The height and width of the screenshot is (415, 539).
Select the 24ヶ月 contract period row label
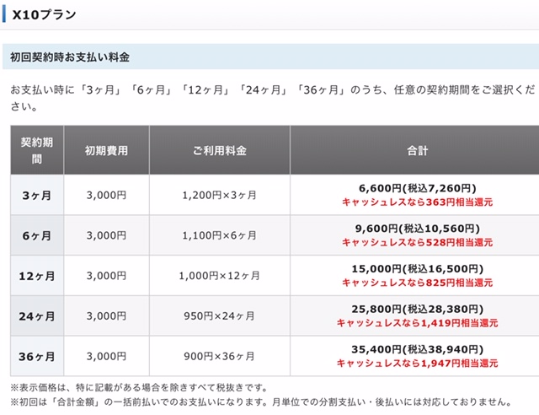[36, 316]
